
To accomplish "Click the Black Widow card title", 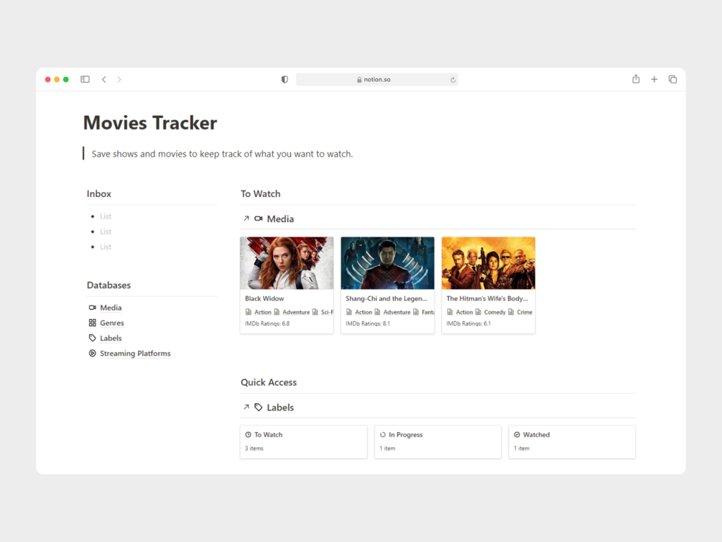I will (264, 298).
